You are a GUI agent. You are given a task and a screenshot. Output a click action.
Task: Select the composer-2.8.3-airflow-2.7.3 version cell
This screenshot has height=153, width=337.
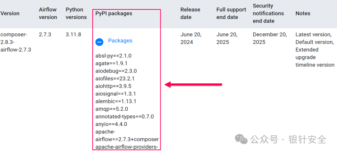[16, 42]
